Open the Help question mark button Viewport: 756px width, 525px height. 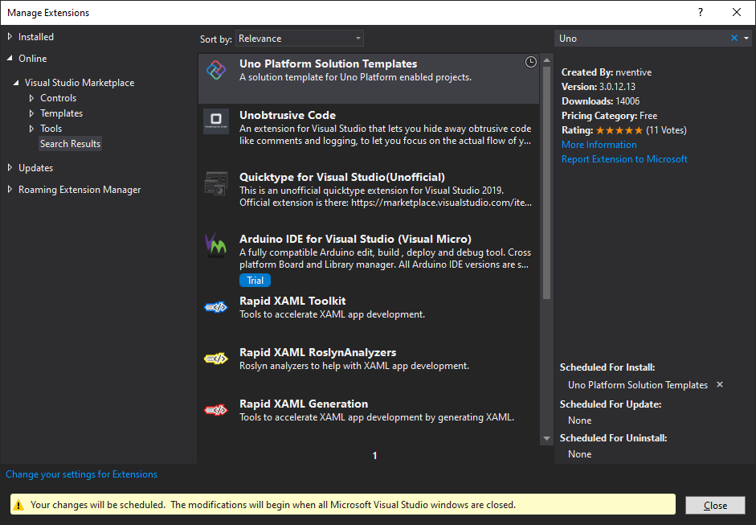tap(701, 13)
